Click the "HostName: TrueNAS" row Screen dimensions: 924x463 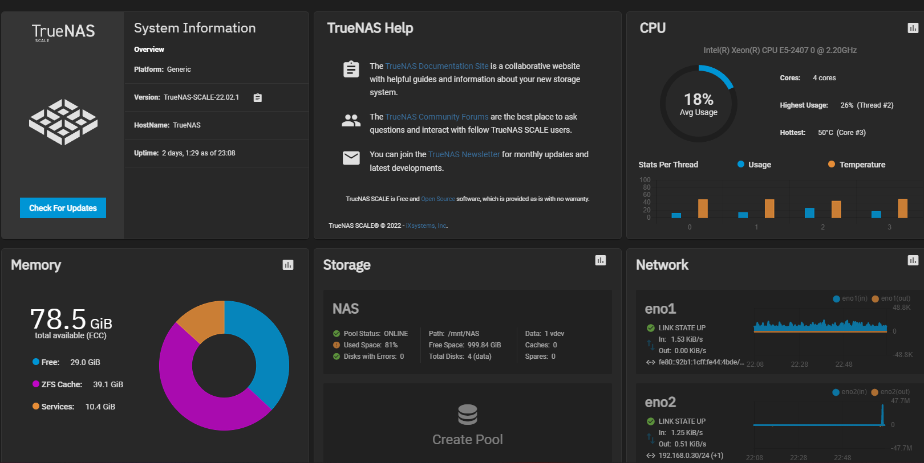217,125
